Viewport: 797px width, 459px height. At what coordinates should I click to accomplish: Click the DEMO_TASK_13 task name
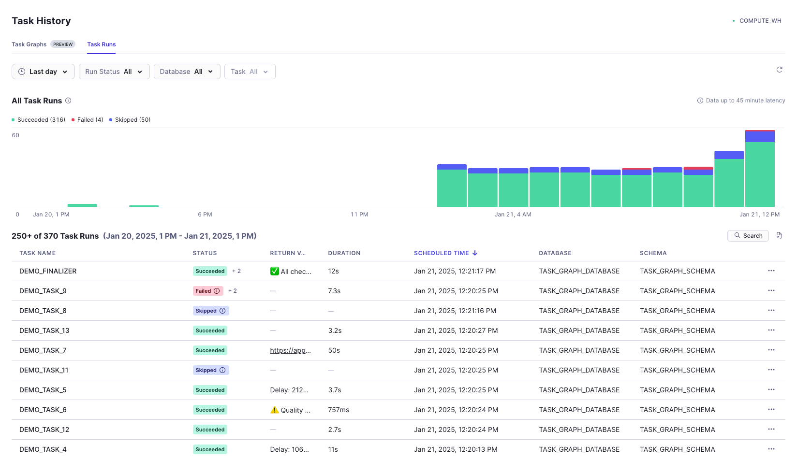44,330
